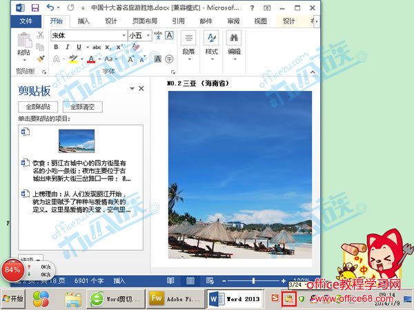This screenshot has width=414, height=310.
Task: Click the Cut scissors icon
Action: pyautogui.click(x=40, y=35)
